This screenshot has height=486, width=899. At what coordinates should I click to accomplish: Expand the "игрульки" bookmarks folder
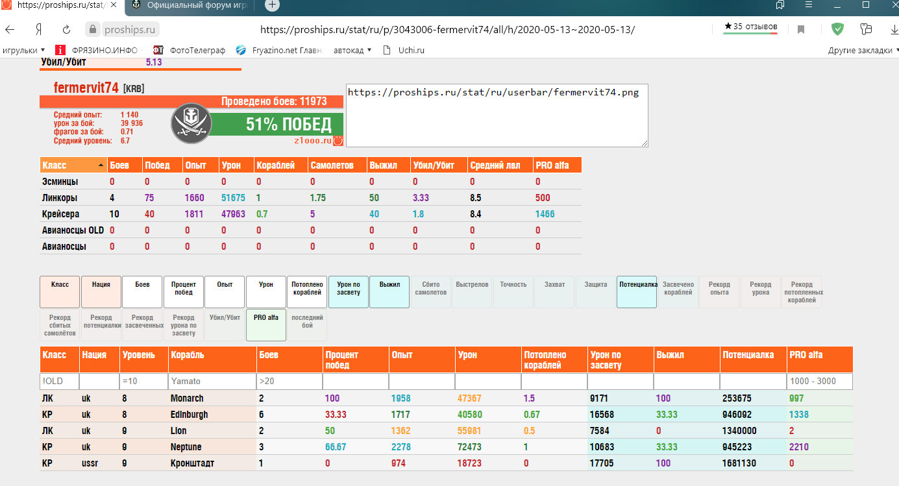(x=24, y=50)
